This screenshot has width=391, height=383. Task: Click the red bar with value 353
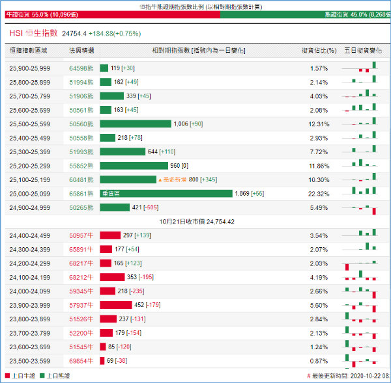pyautogui.click(x=112, y=277)
